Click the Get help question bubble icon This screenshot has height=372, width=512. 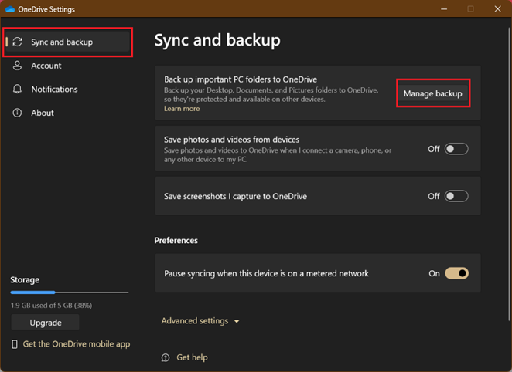[x=166, y=357]
